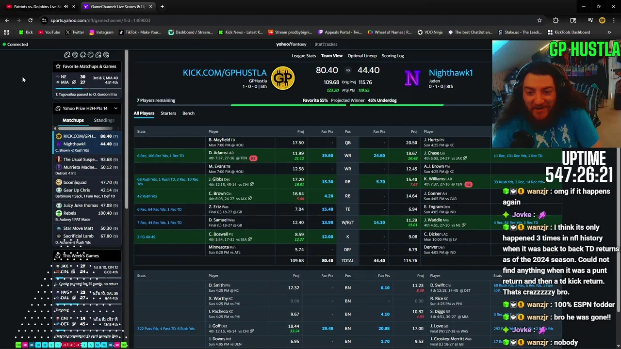The height and width of the screenshot is (349, 621).
Task: Open a new browser tab
Action: [x=162, y=7]
